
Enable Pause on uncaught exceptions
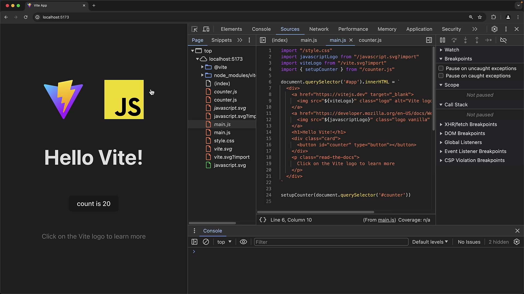(441, 68)
